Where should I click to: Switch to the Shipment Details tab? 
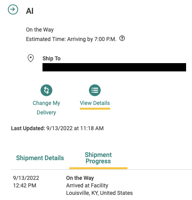(x=40, y=158)
